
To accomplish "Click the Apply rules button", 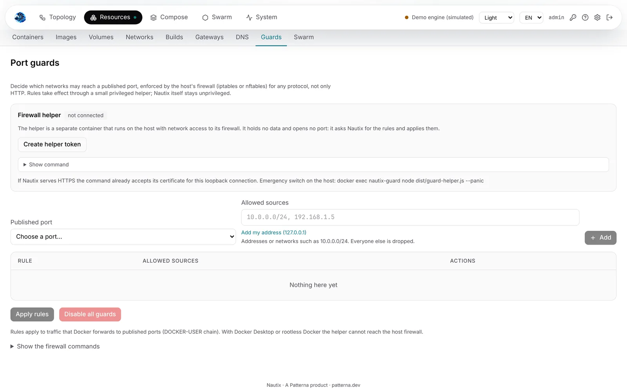I will point(32,314).
